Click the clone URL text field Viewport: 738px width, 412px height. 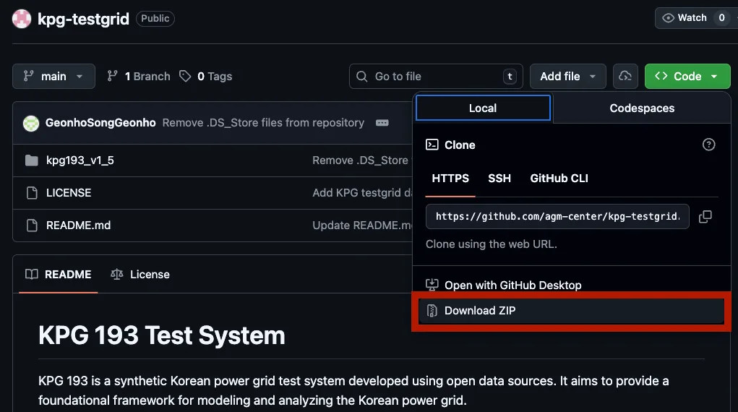pyautogui.click(x=557, y=217)
